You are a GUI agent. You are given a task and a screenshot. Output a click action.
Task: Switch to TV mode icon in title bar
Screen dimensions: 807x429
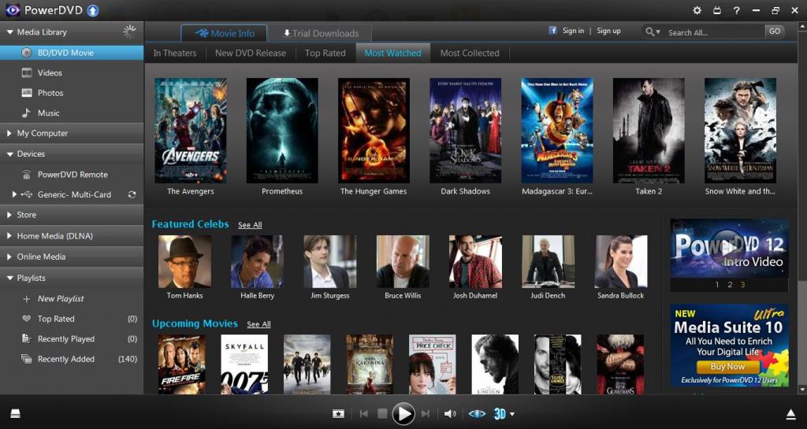pyautogui.click(x=716, y=10)
